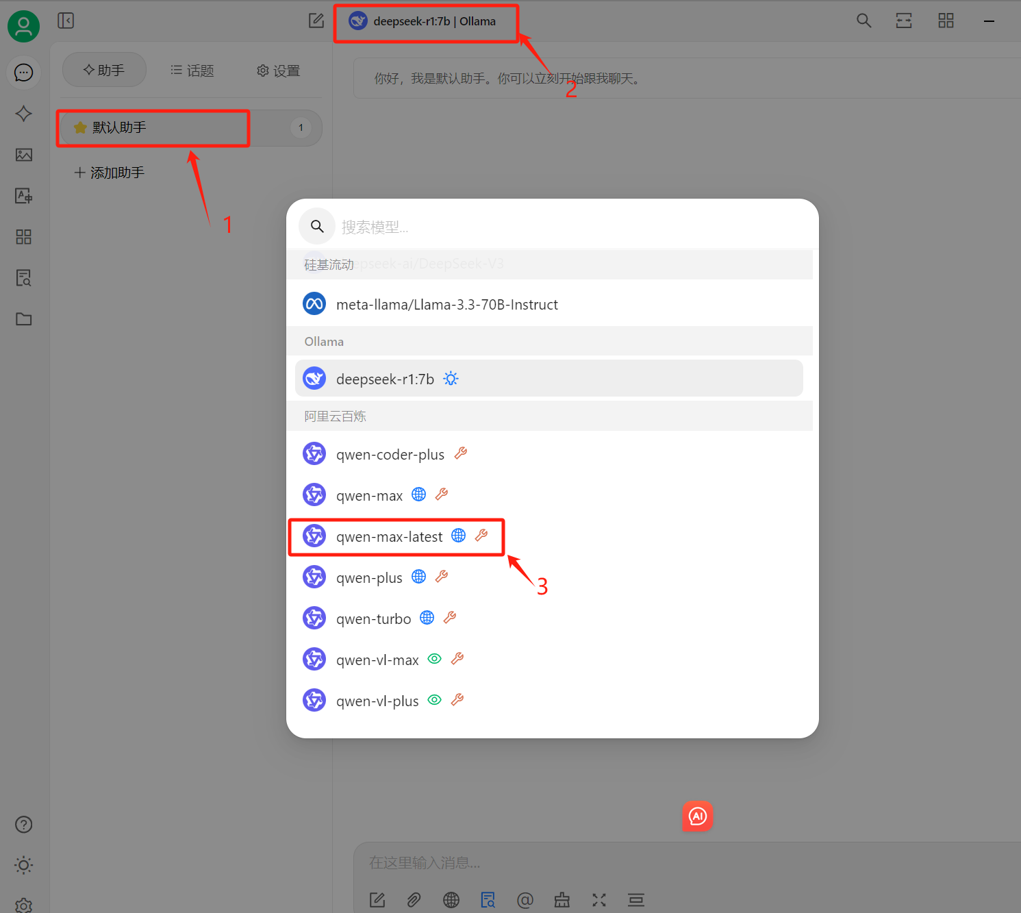The width and height of the screenshot is (1021, 913).
Task: Click the narrow mode icon in top bar
Action: tap(904, 21)
